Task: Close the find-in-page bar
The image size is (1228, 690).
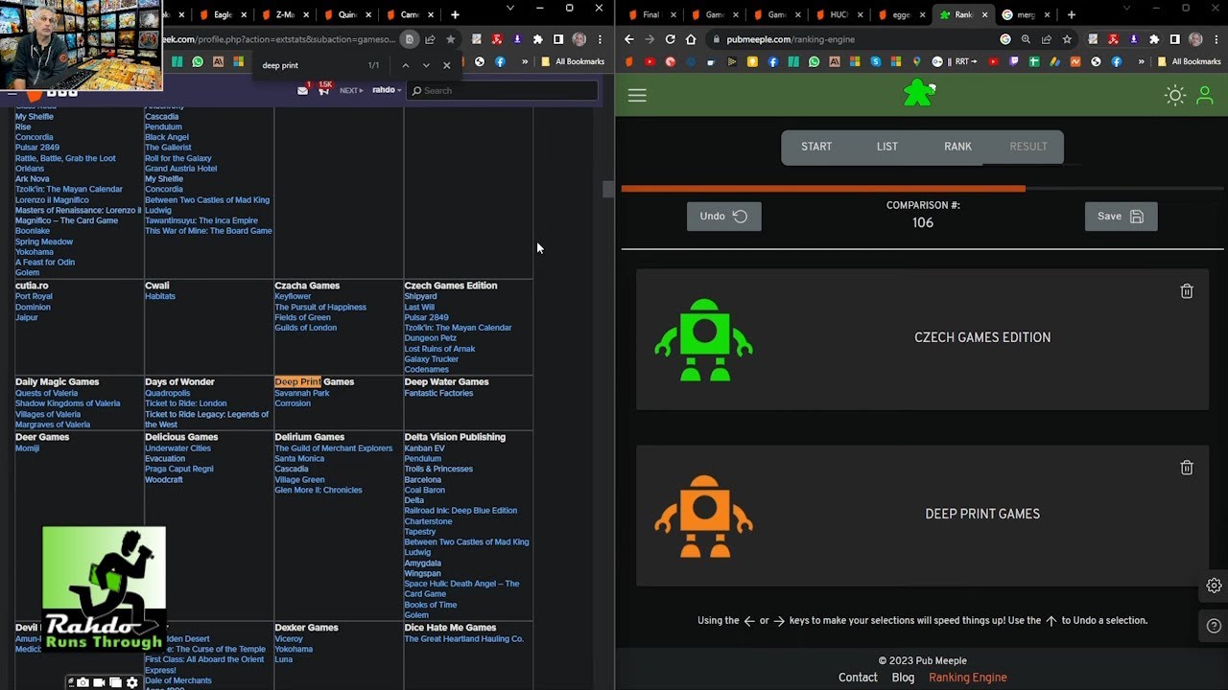Action: (446, 65)
